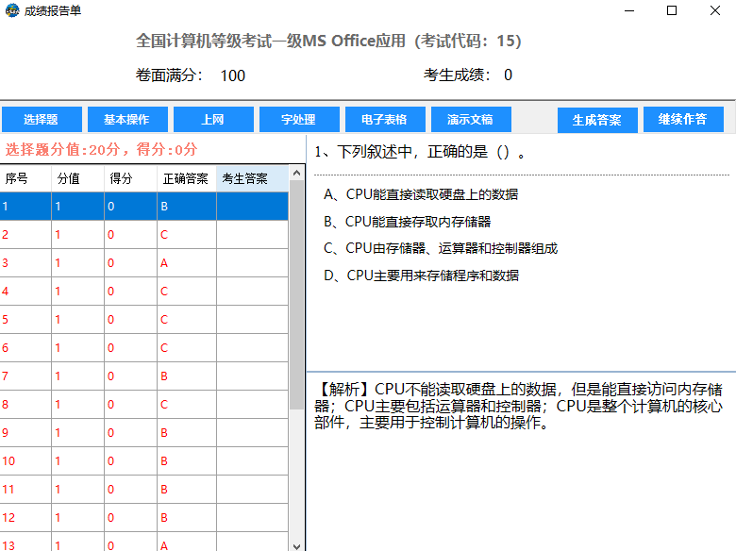Choose option A about reading hard disk data
The height and width of the screenshot is (551, 736).
(421, 194)
